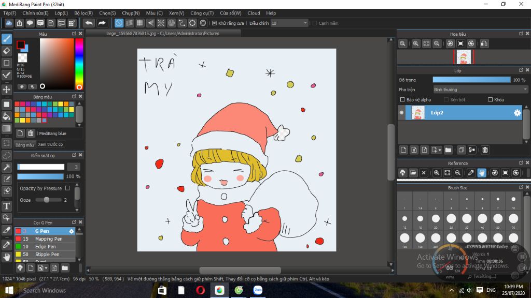Screen dimensions: 531x298
Task: Switch to Xem trước cọ tab
Action: pos(50,144)
